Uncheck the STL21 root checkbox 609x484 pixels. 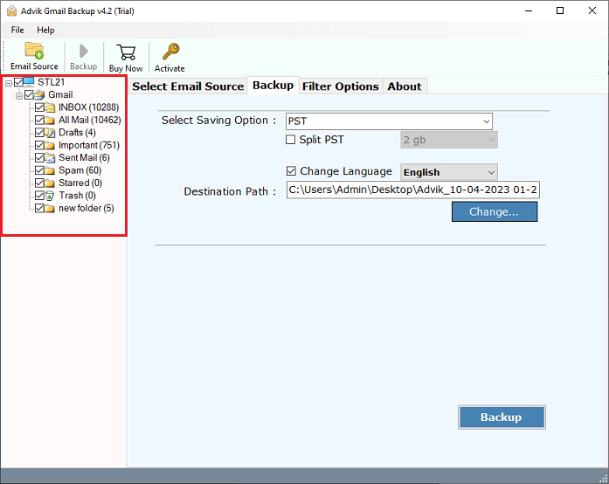click(x=18, y=82)
